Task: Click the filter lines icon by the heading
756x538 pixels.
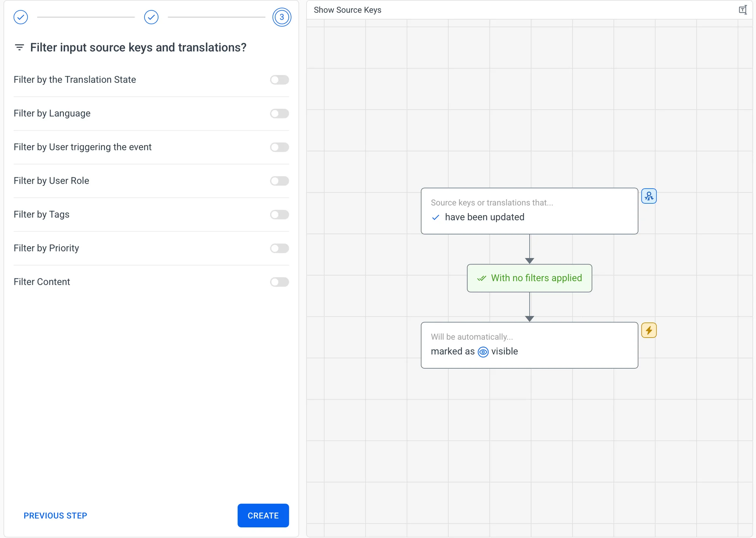Action: click(19, 47)
